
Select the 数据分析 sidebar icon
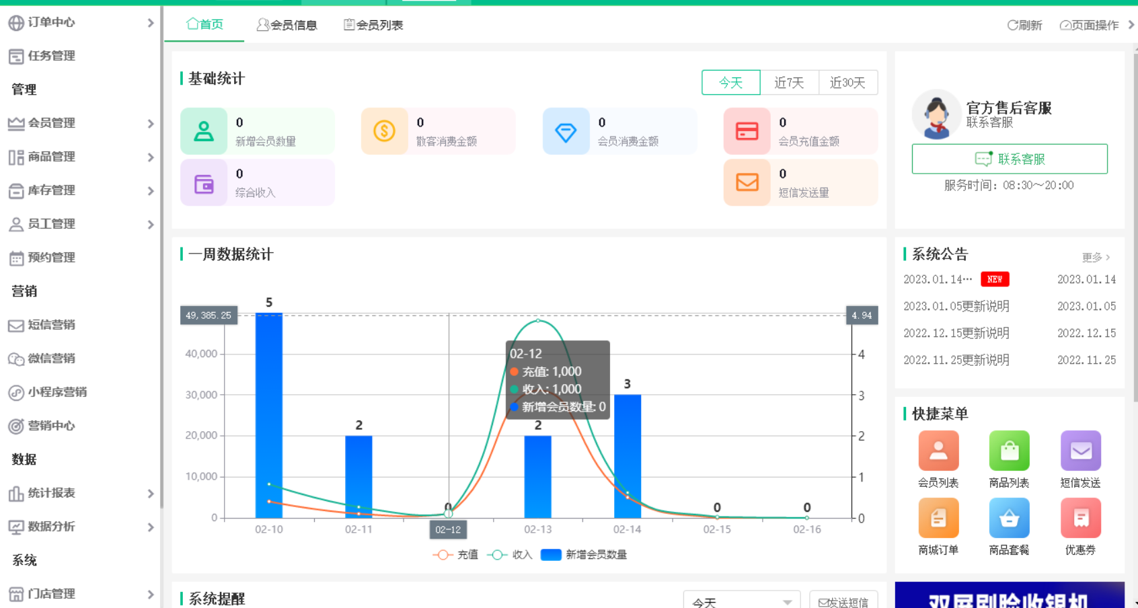16,527
